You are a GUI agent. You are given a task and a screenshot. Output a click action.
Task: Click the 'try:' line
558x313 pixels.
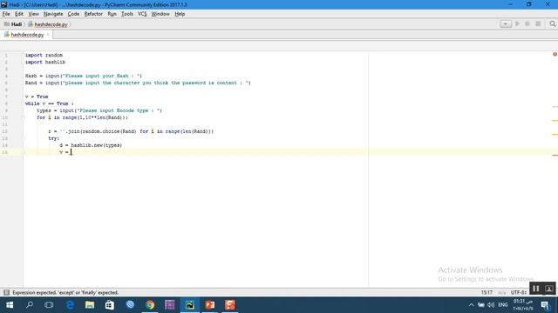point(54,138)
